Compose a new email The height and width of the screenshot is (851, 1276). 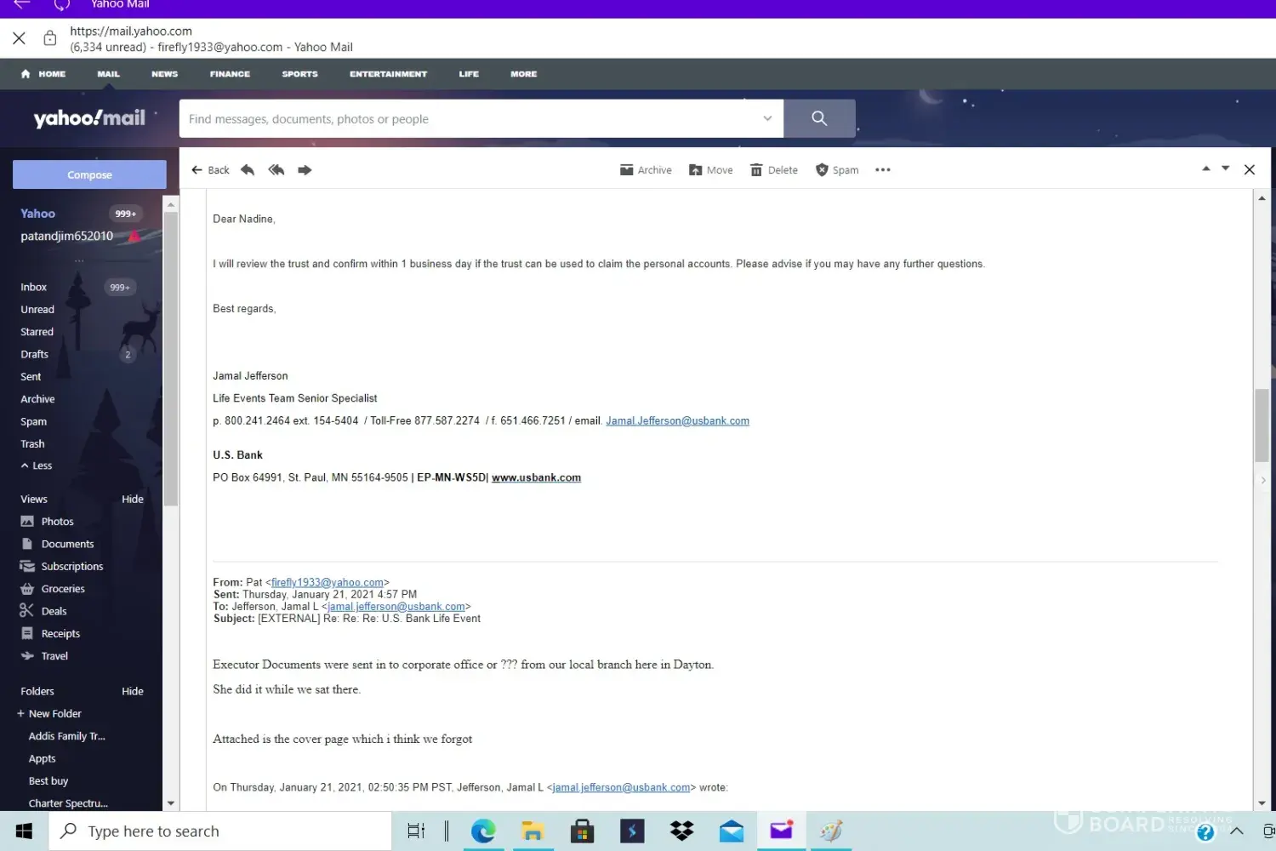tap(89, 174)
